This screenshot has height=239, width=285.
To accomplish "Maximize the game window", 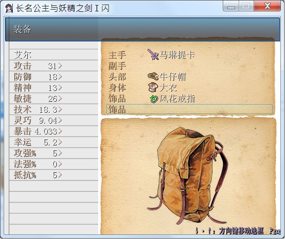I will tap(246, 6).
